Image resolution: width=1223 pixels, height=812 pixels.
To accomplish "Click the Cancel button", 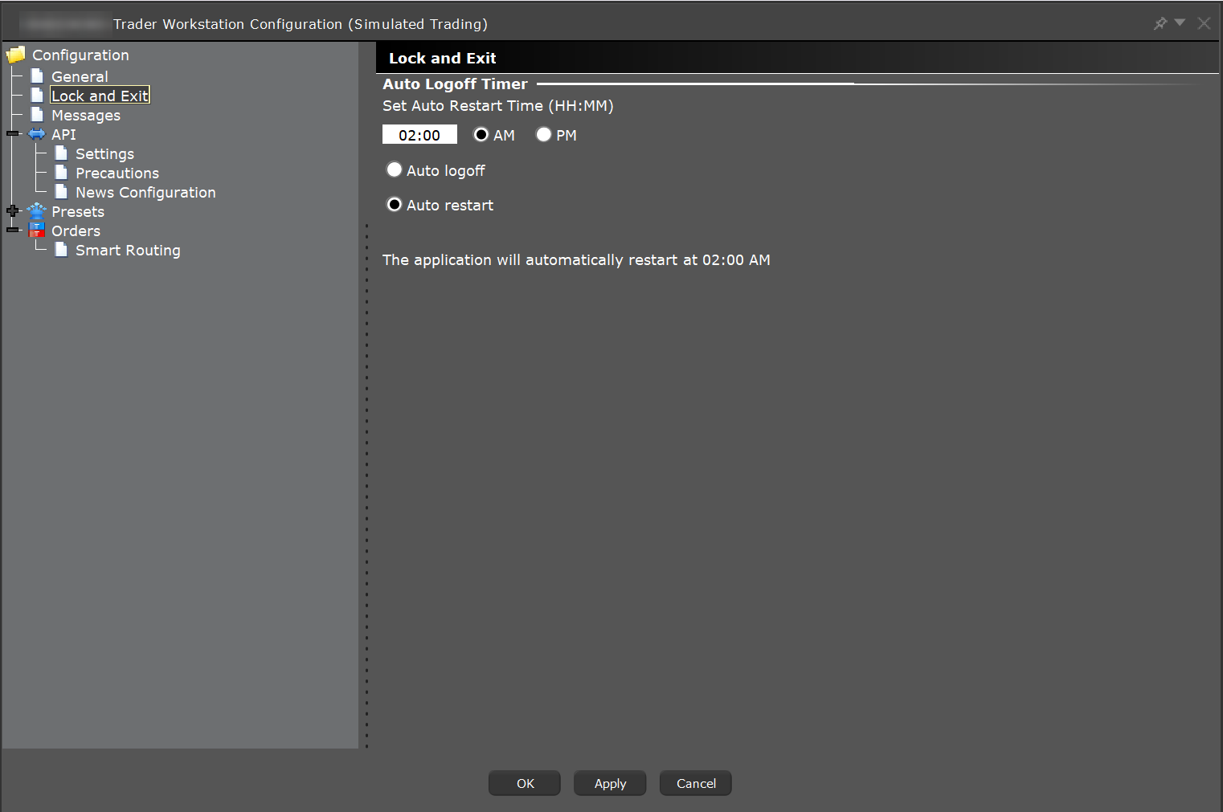I will (x=696, y=783).
